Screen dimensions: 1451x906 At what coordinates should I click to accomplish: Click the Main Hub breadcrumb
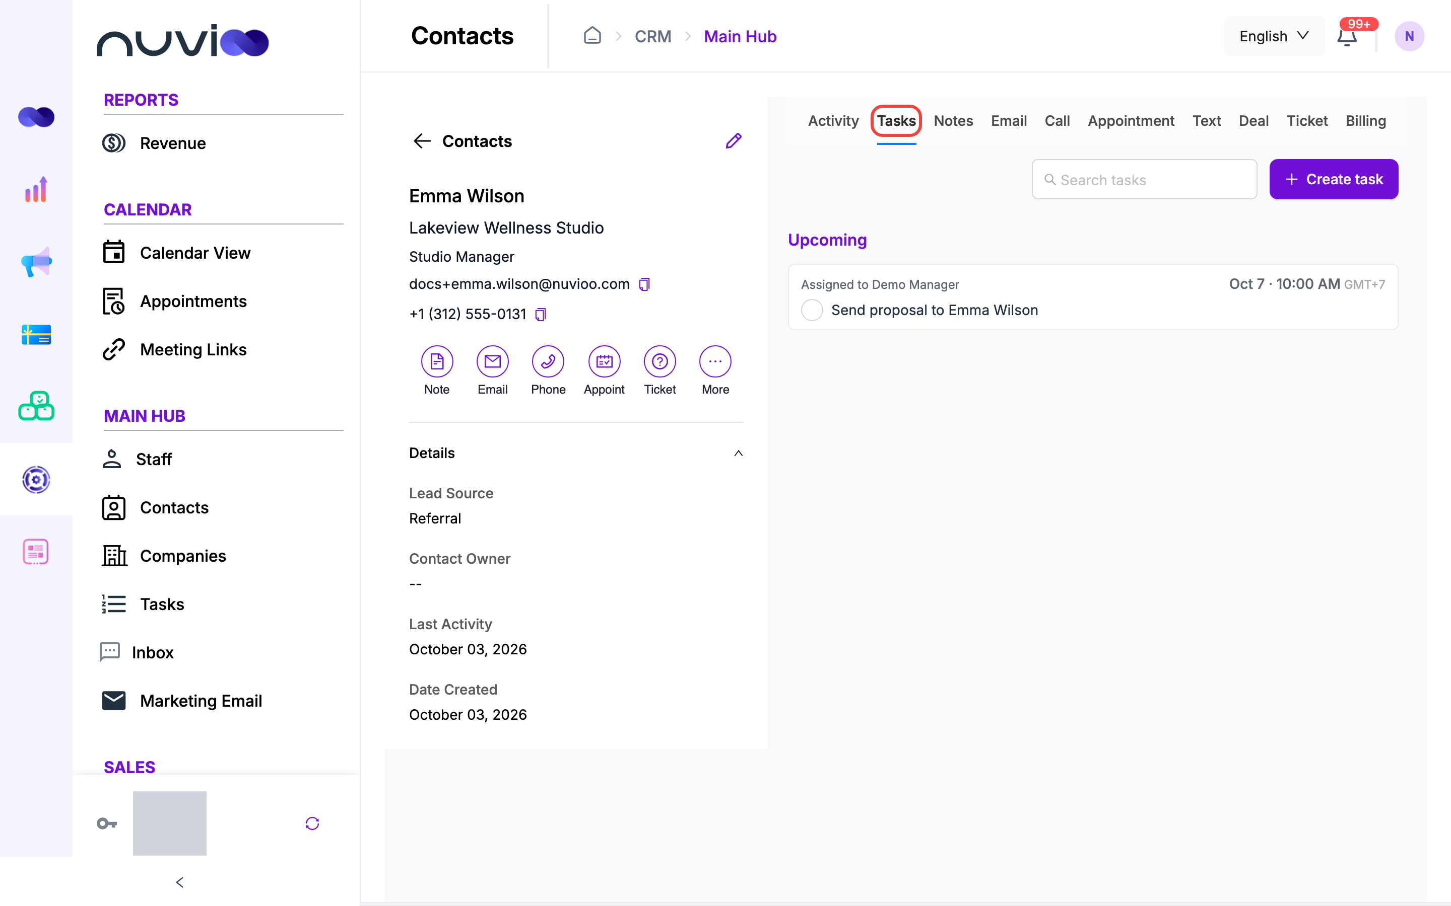click(740, 37)
